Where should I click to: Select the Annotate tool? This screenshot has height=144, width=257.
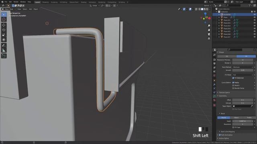point(4,45)
